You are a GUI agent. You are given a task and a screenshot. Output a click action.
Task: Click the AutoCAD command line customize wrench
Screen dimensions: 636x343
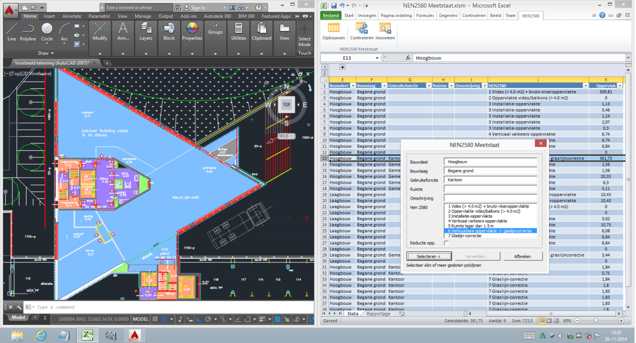coord(19,307)
